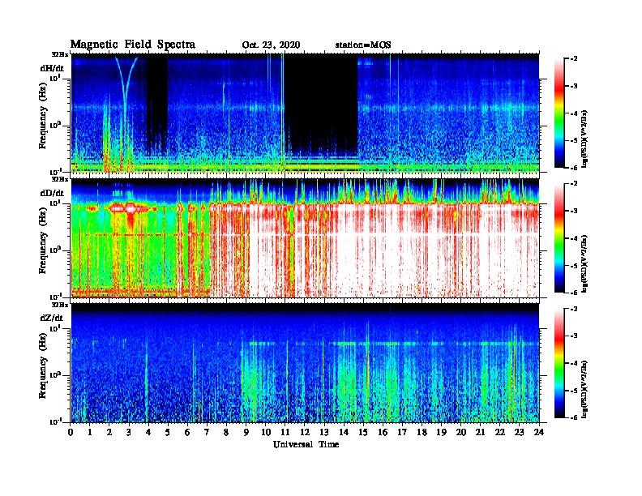Click the dH/dt panel color scale bar
The height and width of the screenshot is (496, 642).
[559, 113]
